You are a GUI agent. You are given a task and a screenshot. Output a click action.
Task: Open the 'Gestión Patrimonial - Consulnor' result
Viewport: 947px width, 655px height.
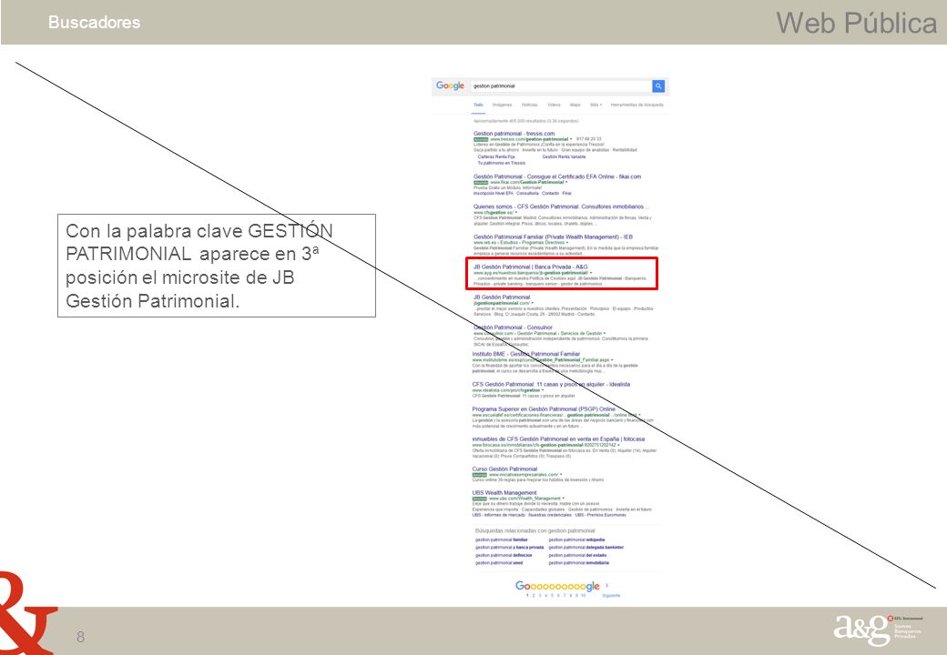click(513, 327)
